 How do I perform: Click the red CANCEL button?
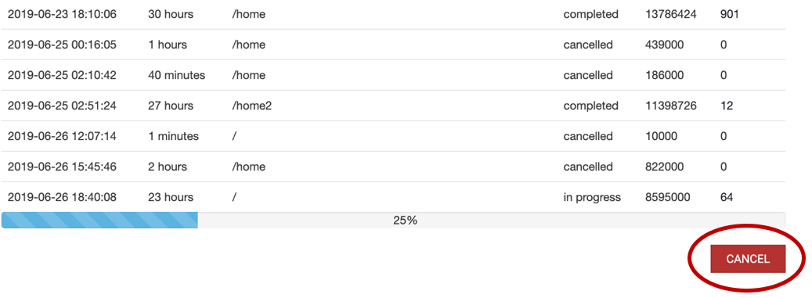[x=748, y=259]
